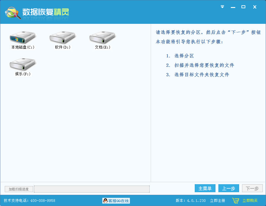
Task: Select the local disk C: drive icon
Action: pos(22,37)
